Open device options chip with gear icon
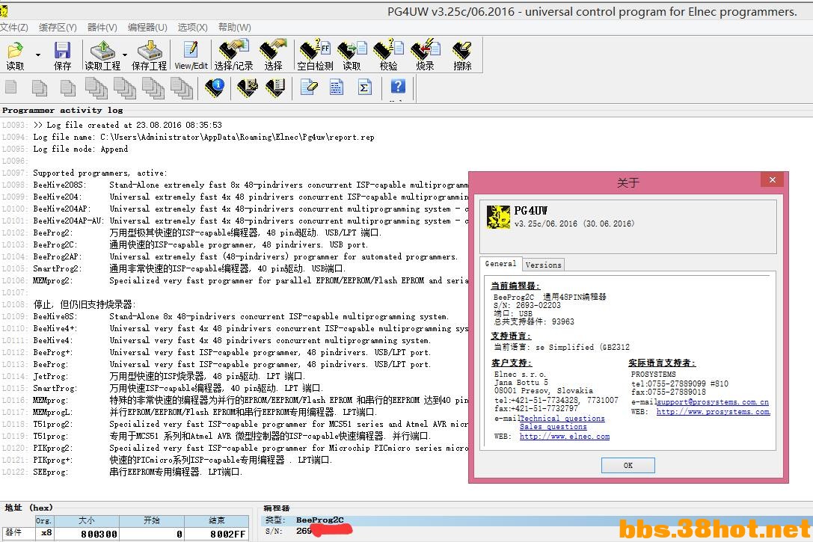 coord(248,87)
